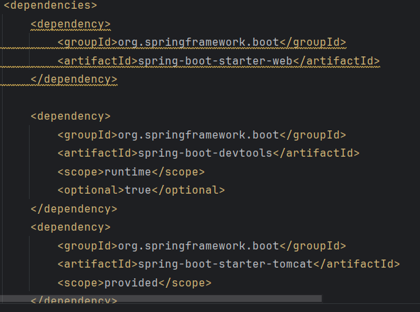Click the groupId line above spring-boot-devtools
Image resolution: width=420 pixels, height=312 pixels.
(202, 135)
